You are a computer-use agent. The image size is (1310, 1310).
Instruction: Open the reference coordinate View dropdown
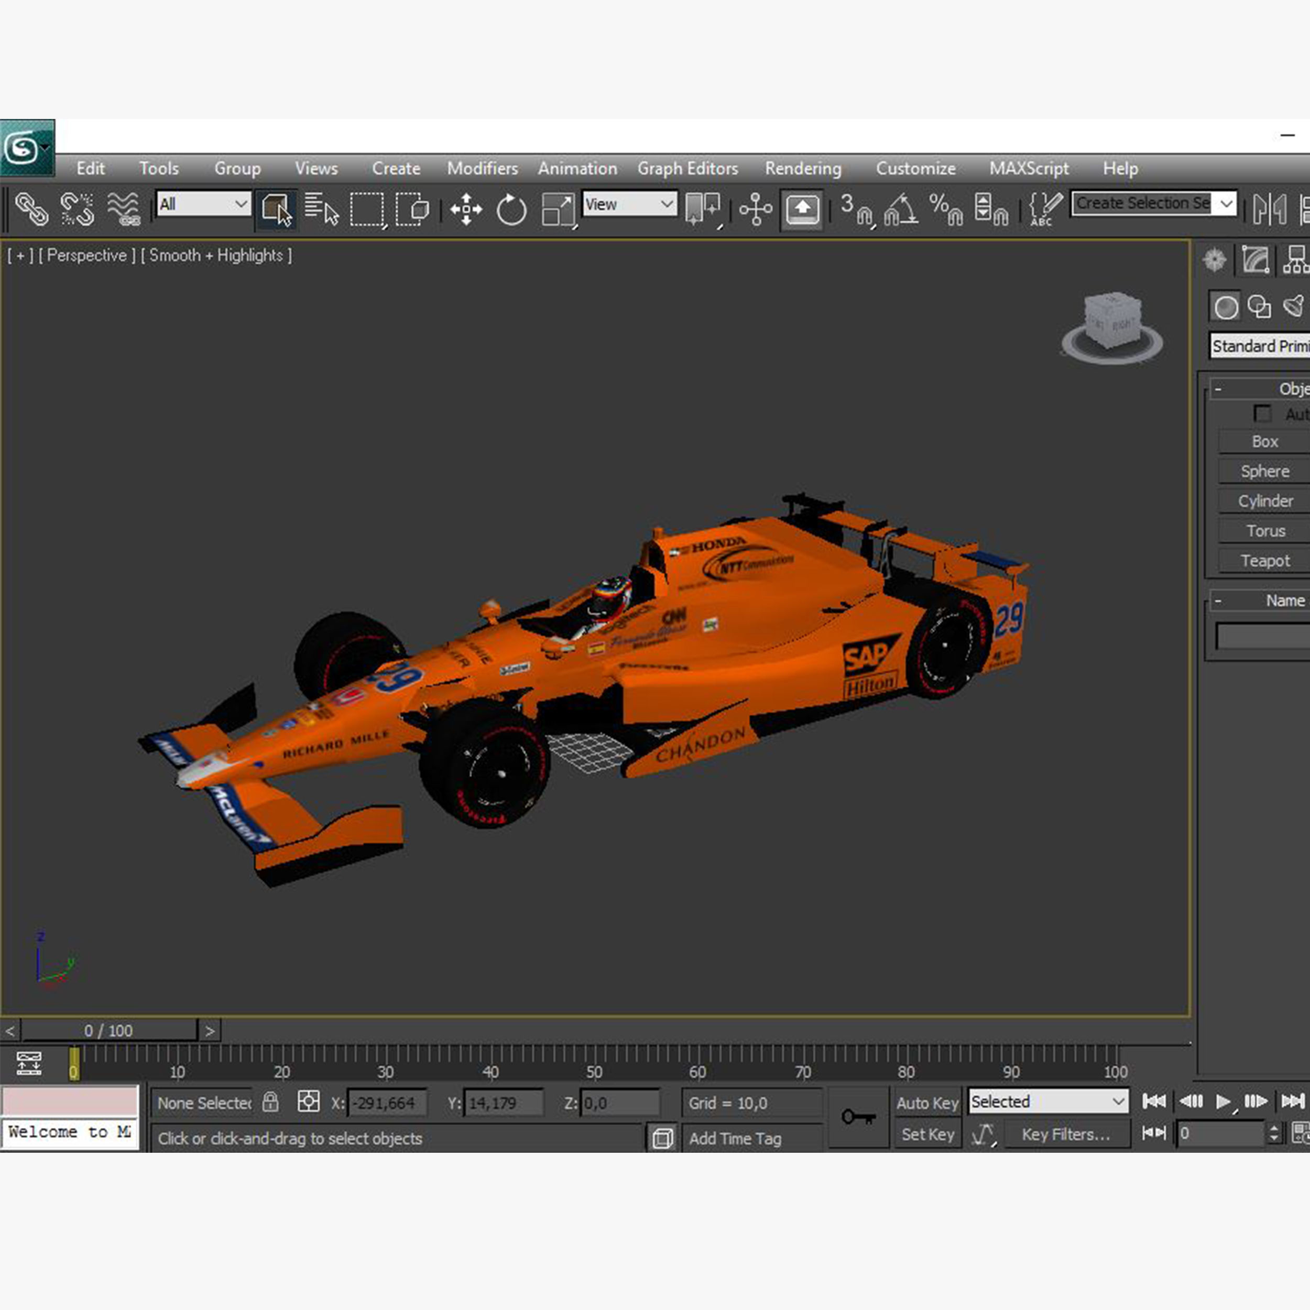629,203
